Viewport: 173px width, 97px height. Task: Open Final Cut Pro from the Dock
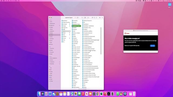[x=121, y=94]
